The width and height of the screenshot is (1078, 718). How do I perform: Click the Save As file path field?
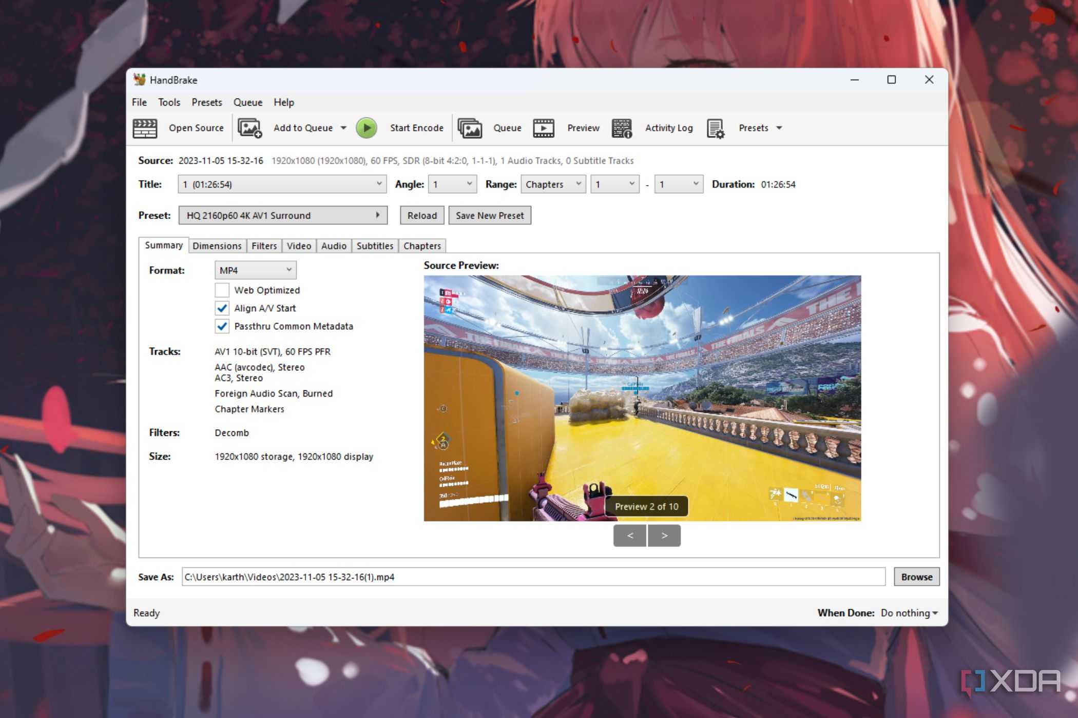(x=534, y=576)
